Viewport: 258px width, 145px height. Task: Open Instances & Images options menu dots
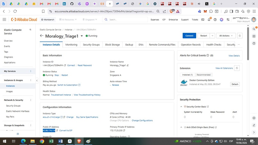(x=31, y=80)
